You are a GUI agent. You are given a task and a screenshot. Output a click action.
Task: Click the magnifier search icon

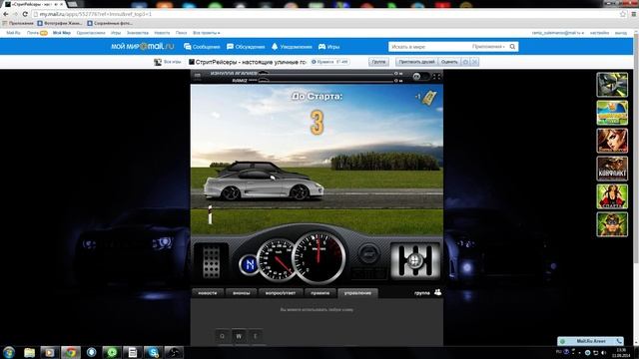point(512,47)
